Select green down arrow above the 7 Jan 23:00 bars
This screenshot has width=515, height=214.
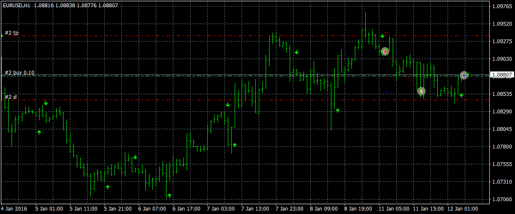tap(296, 52)
